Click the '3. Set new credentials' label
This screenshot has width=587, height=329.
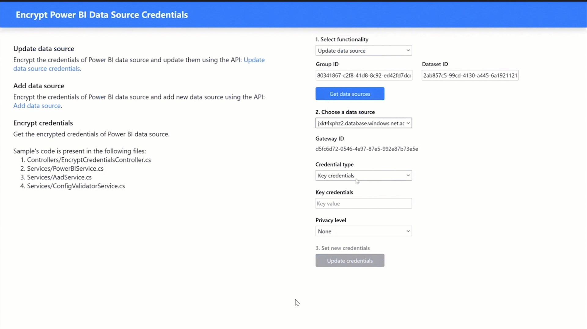342,248
